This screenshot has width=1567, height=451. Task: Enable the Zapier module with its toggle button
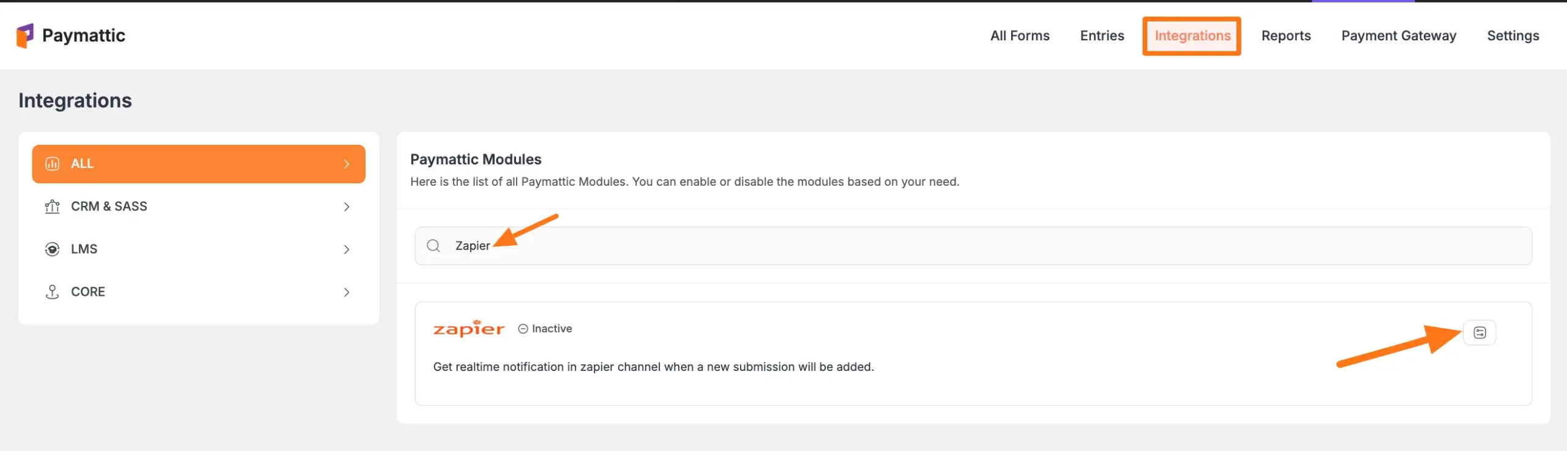pyautogui.click(x=1479, y=332)
